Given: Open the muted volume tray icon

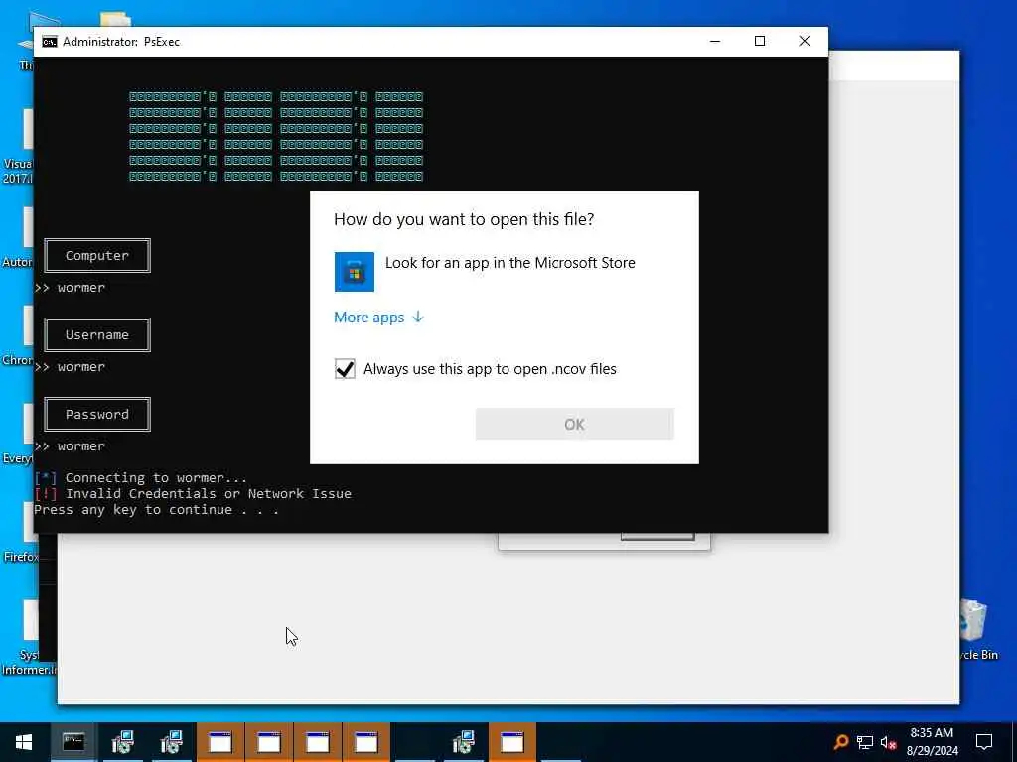Looking at the screenshot, I should click(888, 742).
